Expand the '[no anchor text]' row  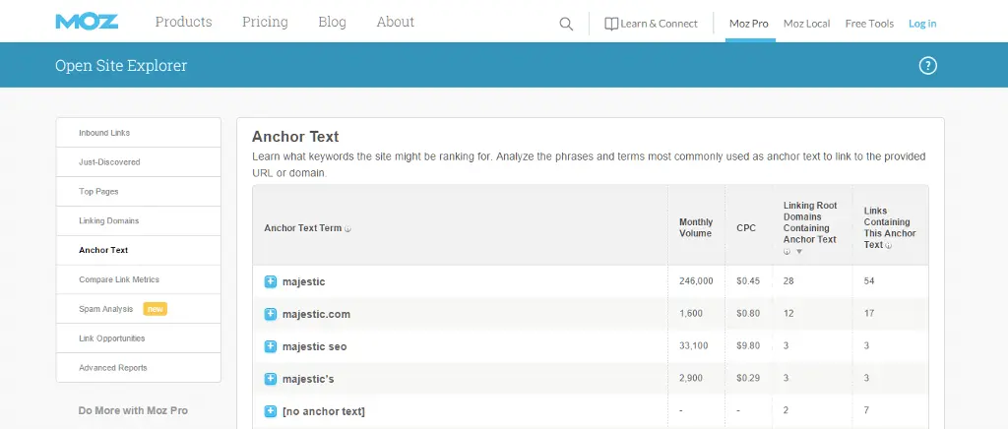click(x=271, y=411)
